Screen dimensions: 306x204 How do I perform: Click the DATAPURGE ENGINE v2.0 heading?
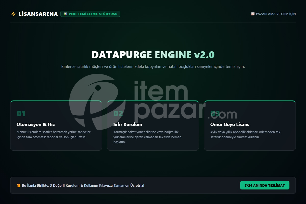pyautogui.click(x=153, y=55)
